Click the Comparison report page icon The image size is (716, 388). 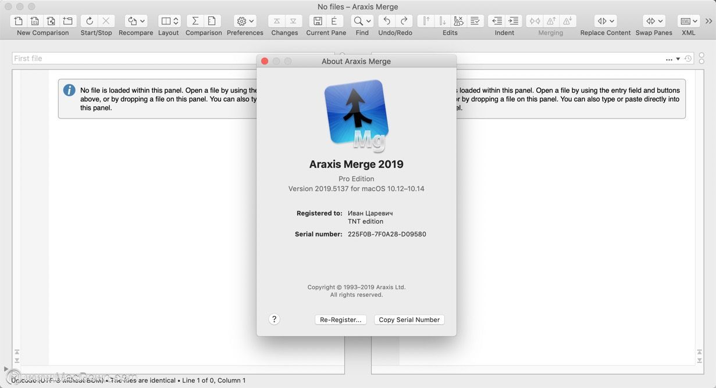pos(212,21)
